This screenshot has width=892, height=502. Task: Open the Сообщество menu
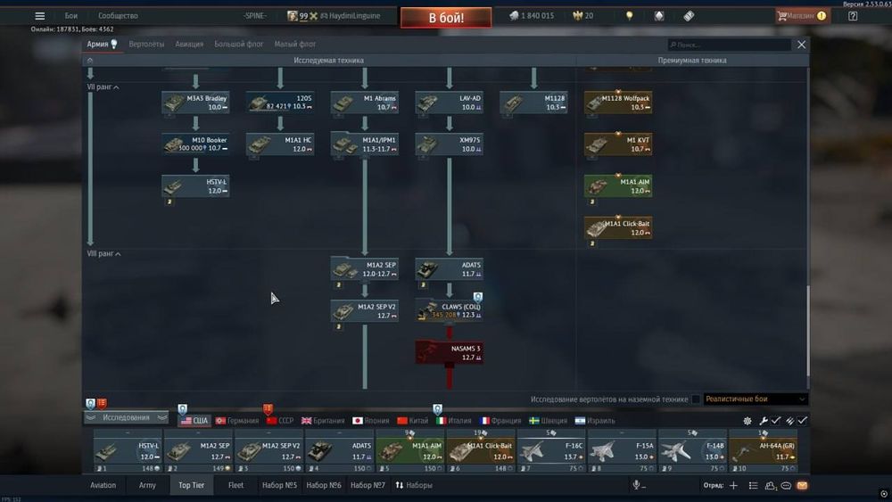pyautogui.click(x=118, y=16)
